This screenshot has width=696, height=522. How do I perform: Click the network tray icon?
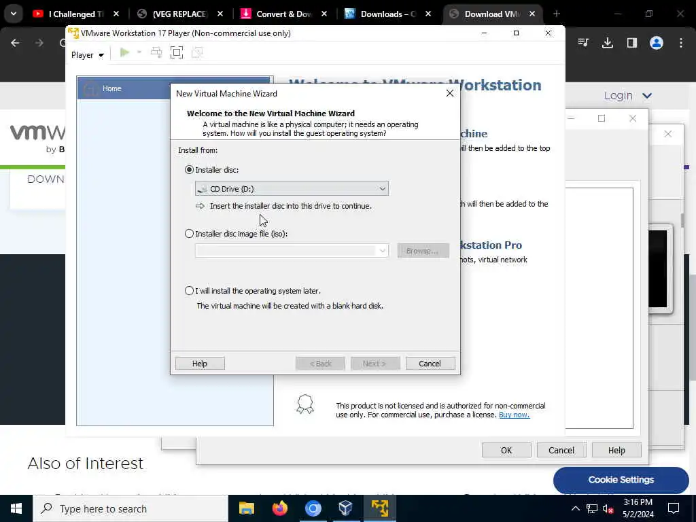592,508
